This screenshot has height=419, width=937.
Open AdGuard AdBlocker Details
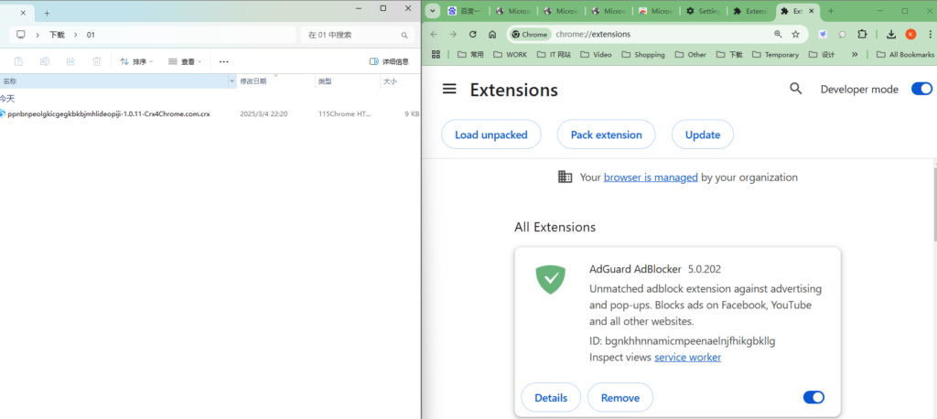click(551, 397)
